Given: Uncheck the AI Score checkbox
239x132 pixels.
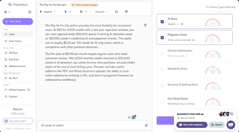Looking at the screenshot, I should 162,21.
